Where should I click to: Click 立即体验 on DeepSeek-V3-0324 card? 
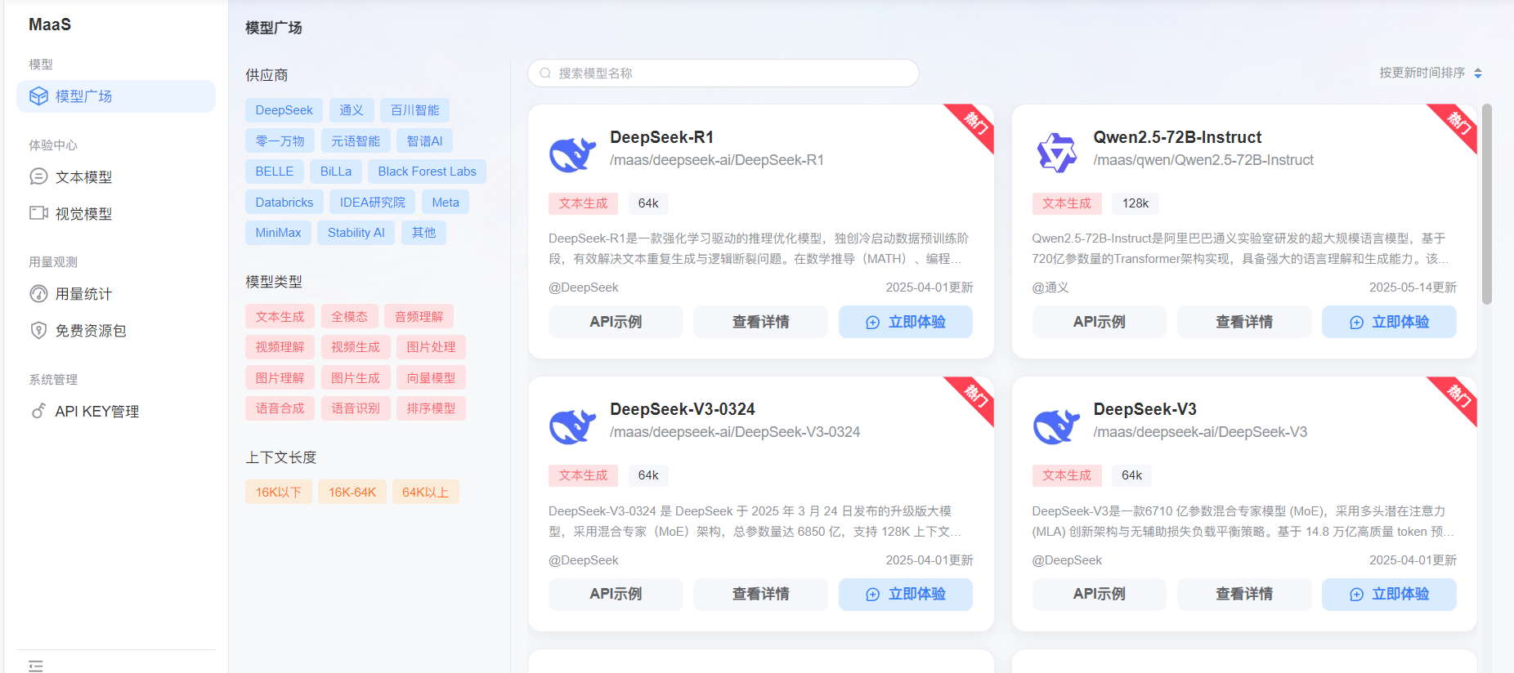tap(906, 595)
